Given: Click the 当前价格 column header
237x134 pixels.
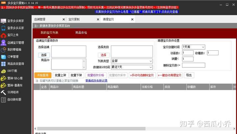Looking at the screenshot, I should (x=152, y=87).
